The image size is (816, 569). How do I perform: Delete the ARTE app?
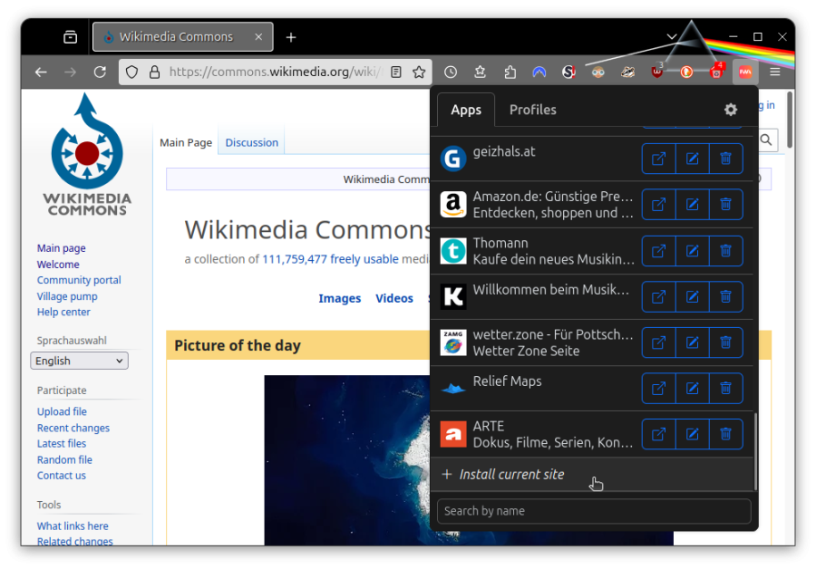tap(725, 434)
